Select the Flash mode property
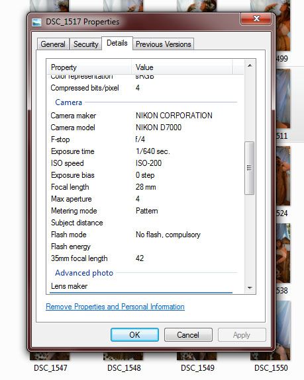 (x=69, y=235)
